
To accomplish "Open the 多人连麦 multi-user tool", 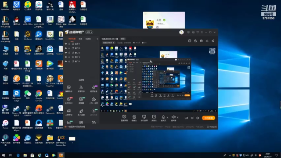I will pyautogui.click(x=81, y=112).
